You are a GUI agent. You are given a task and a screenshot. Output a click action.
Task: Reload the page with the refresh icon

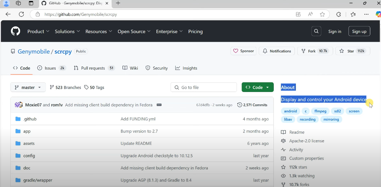pyautogui.click(x=21, y=14)
